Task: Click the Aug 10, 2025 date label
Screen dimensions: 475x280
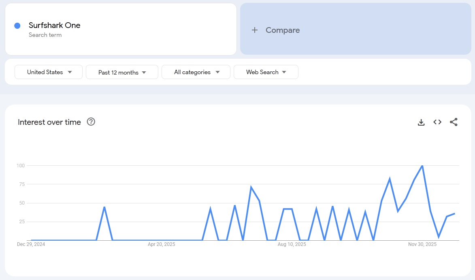Action: pyautogui.click(x=292, y=244)
